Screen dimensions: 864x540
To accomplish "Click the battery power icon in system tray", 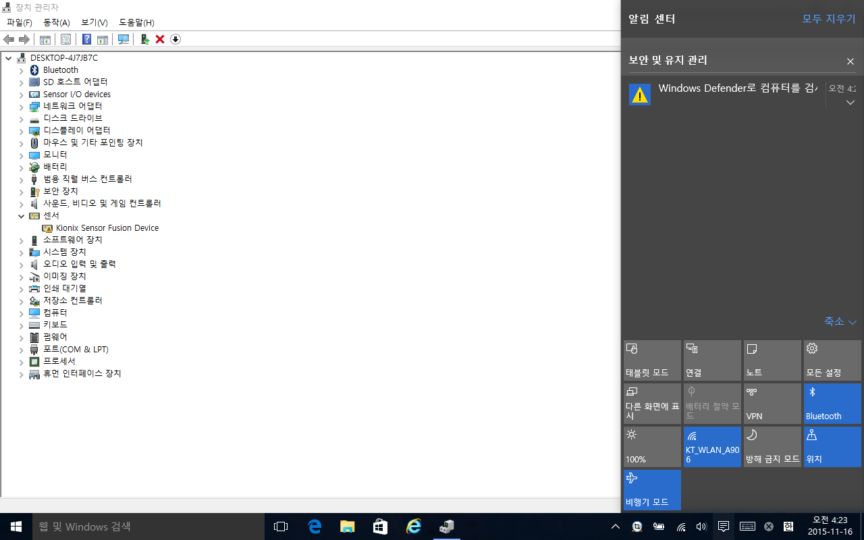I will [659, 526].
